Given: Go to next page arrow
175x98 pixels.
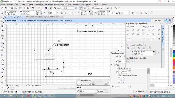Looking at the screenshot, I should click(x=24, y=85).
